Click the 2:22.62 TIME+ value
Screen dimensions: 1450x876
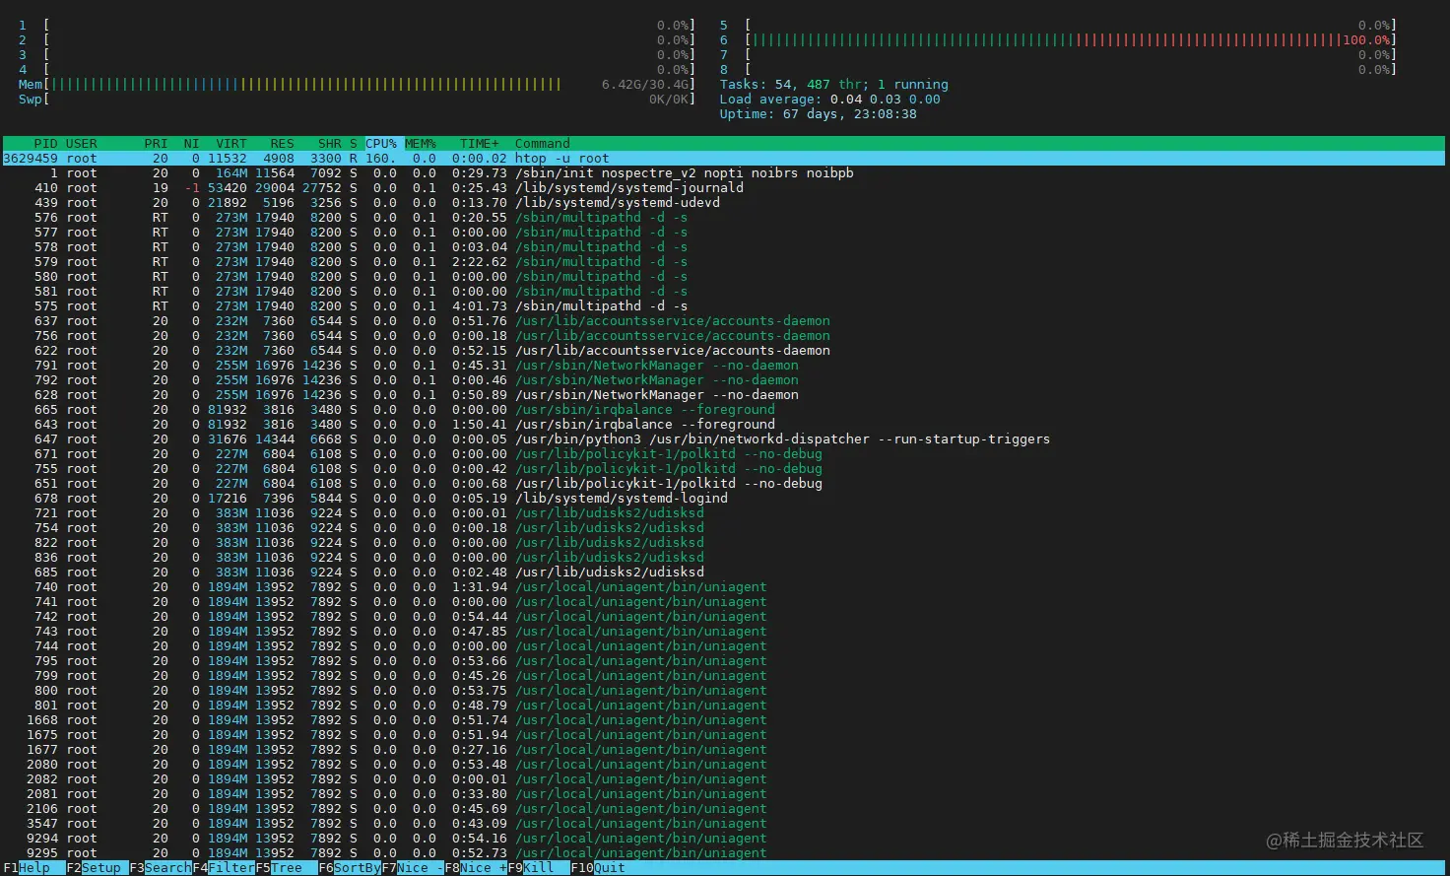click(x=480, y=262)
